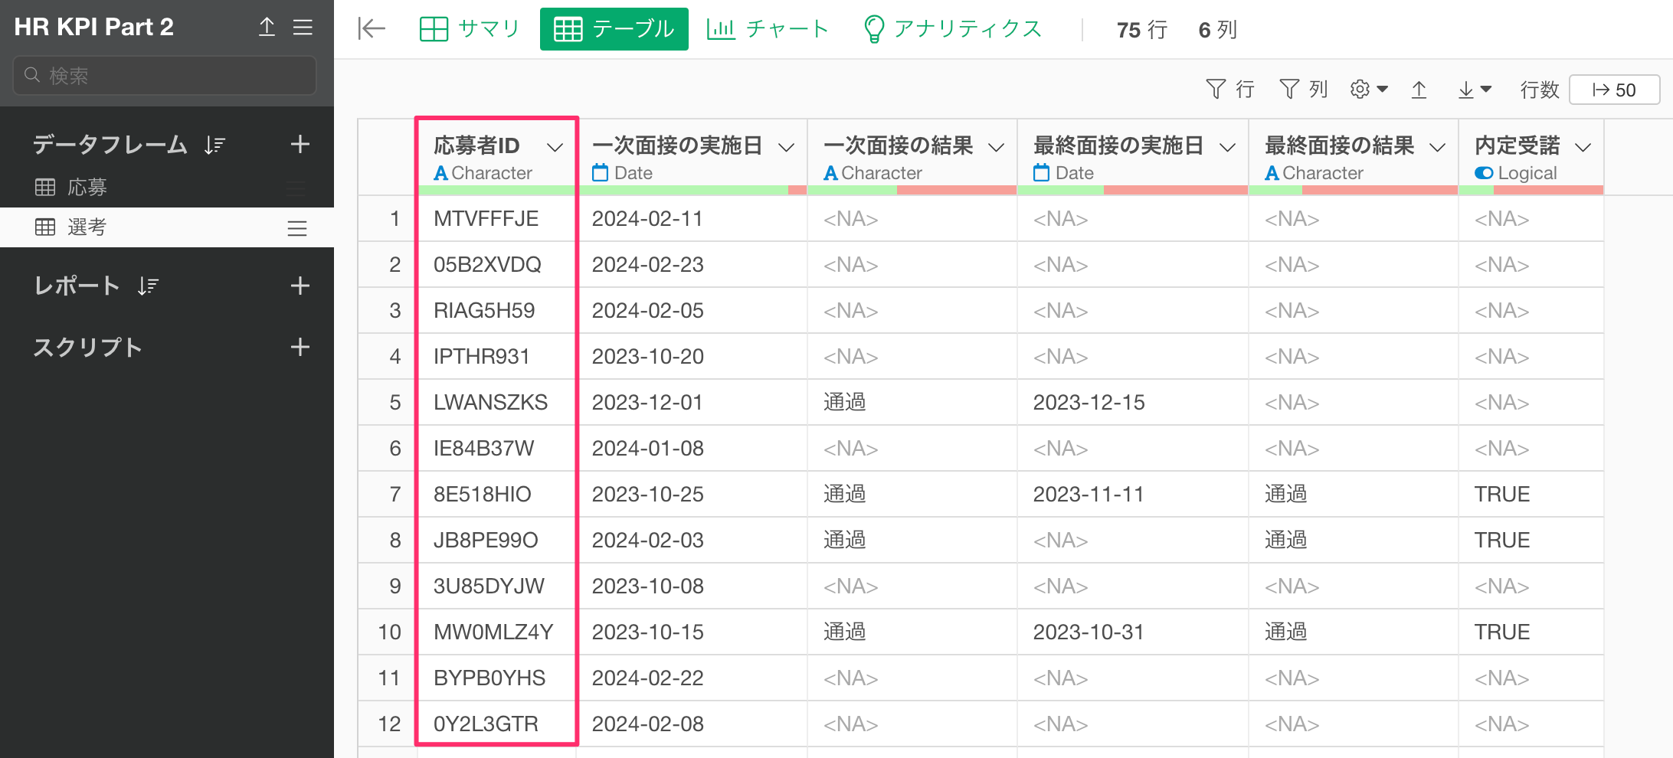The height and width of the screenshot is (758, 1673).
Task: Edit the 行数 row count field
Action: (x=1615, y=90)
